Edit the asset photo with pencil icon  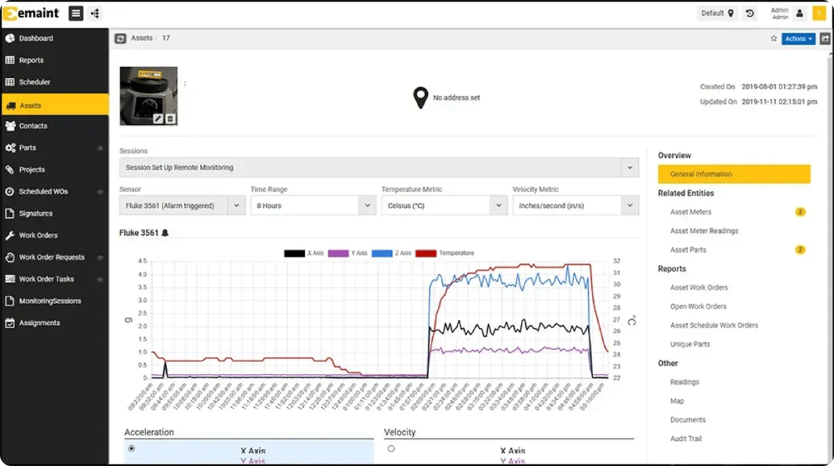tap(158, 119)
